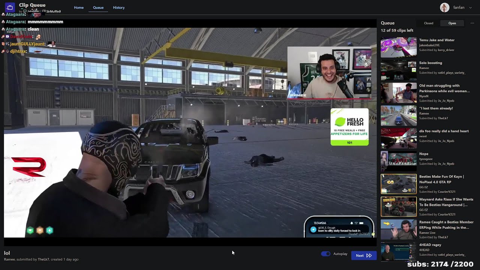Open the Ramee Caught a Besties Member thumbnail
The image size is (480, 270).
pos(399,229)
